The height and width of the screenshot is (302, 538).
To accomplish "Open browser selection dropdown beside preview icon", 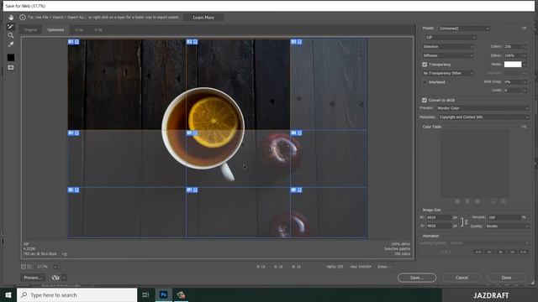I will (64, 278).
